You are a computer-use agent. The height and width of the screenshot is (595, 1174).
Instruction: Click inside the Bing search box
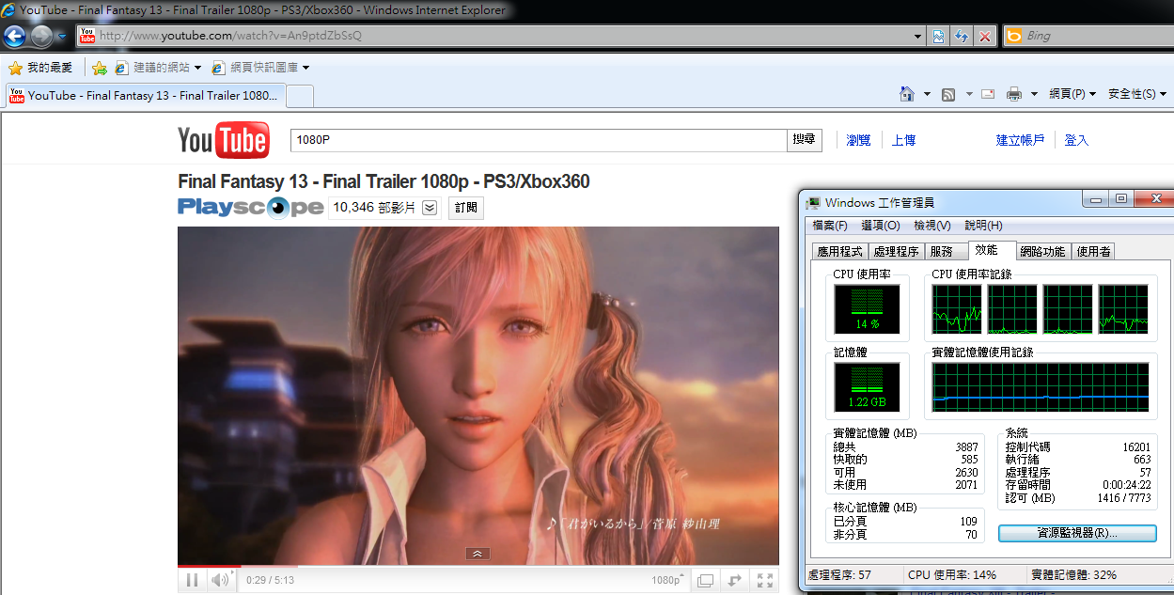pos(1098,36)
